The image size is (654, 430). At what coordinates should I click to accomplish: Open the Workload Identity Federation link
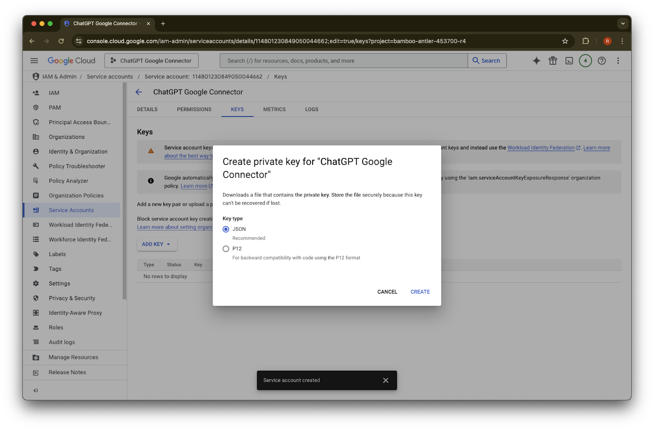click(544, 148)
